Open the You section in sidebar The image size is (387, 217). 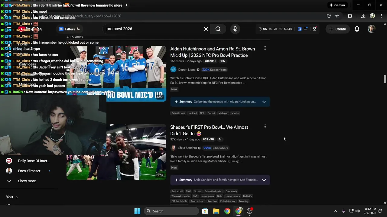12,197
